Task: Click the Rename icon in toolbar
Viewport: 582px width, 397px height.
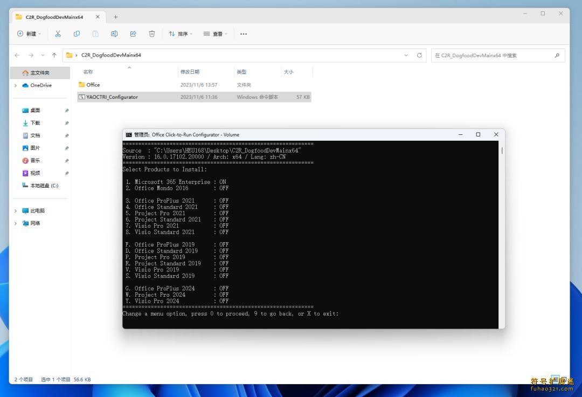Action: tap(114, 33)
